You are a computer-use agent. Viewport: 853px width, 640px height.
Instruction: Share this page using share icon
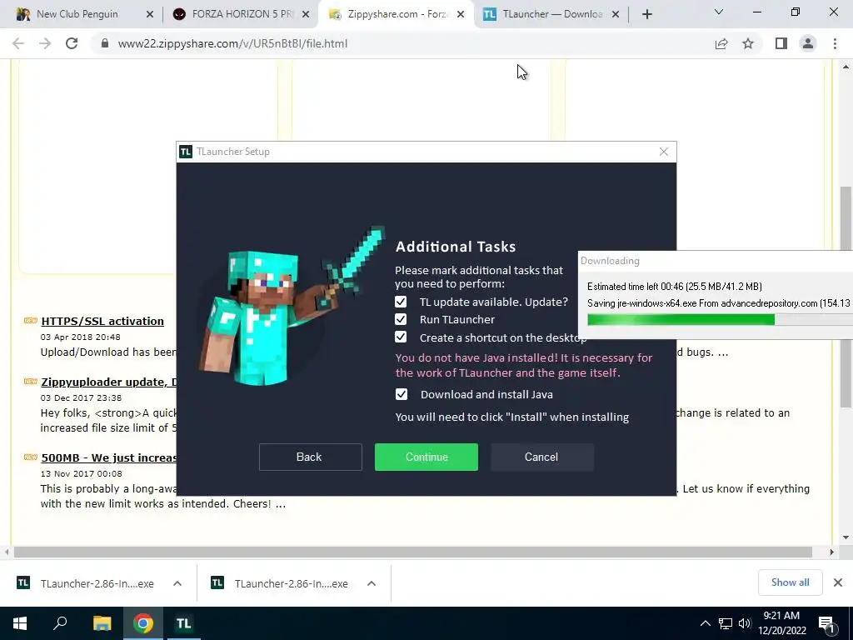coord(721,43)
